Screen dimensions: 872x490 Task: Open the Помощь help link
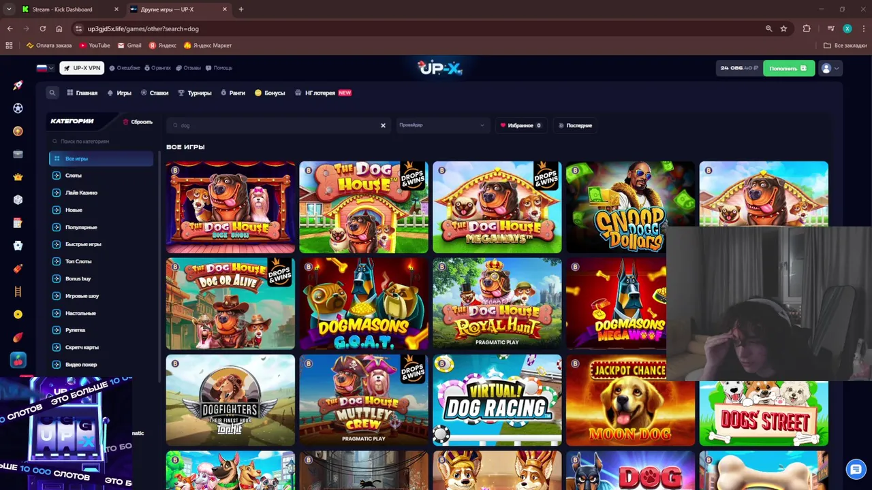pos(219,68)
